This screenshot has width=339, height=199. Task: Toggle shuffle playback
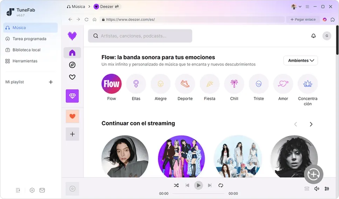[176, 185]
